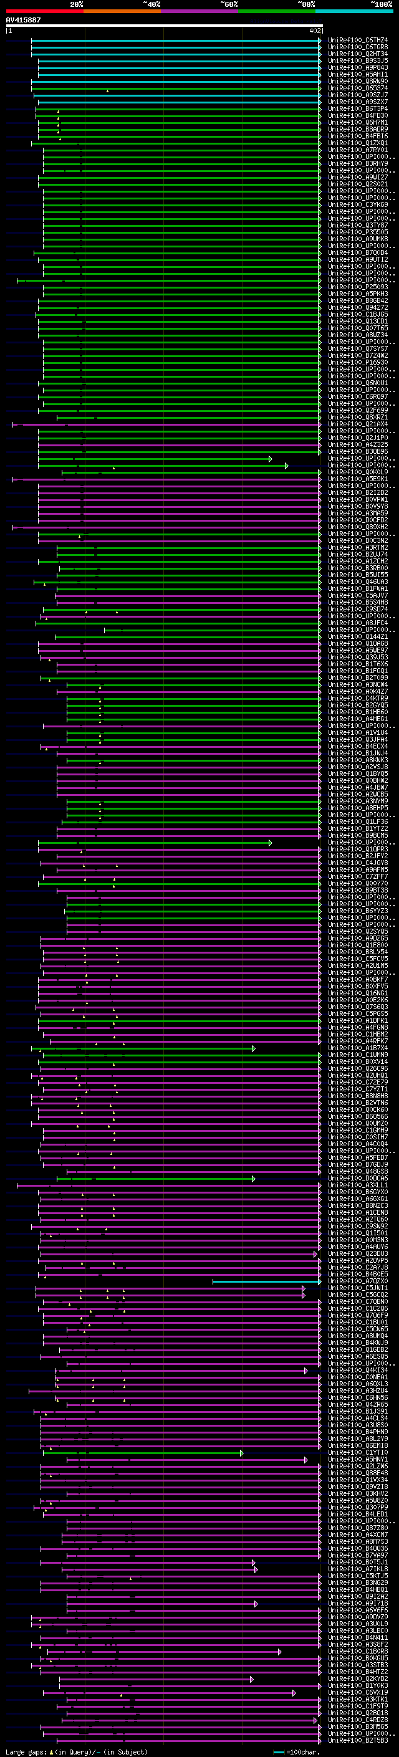
Task: Select hit label UniRef100_A4Z325
Action: pos(357,445)
